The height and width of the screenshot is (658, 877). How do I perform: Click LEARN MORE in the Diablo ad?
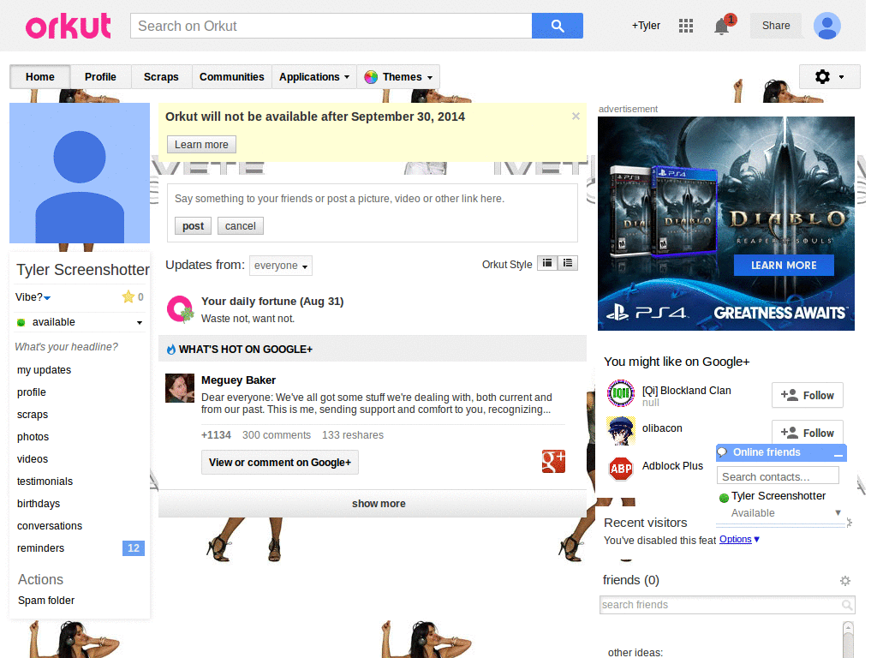pyautogui.click(x=784, y=266)
